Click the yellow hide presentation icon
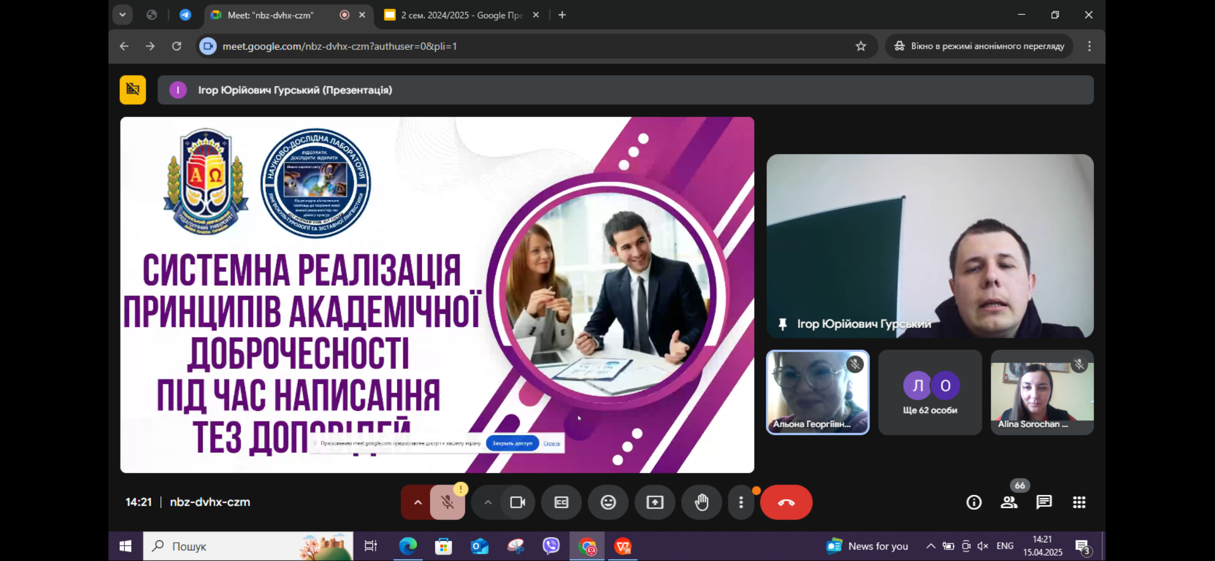1215x561 pixels. (133, 90)
